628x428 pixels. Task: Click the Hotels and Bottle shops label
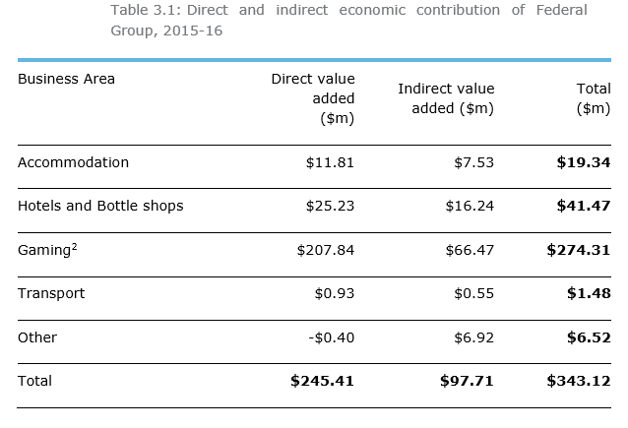pyautogui.click(x=100, y=206)
